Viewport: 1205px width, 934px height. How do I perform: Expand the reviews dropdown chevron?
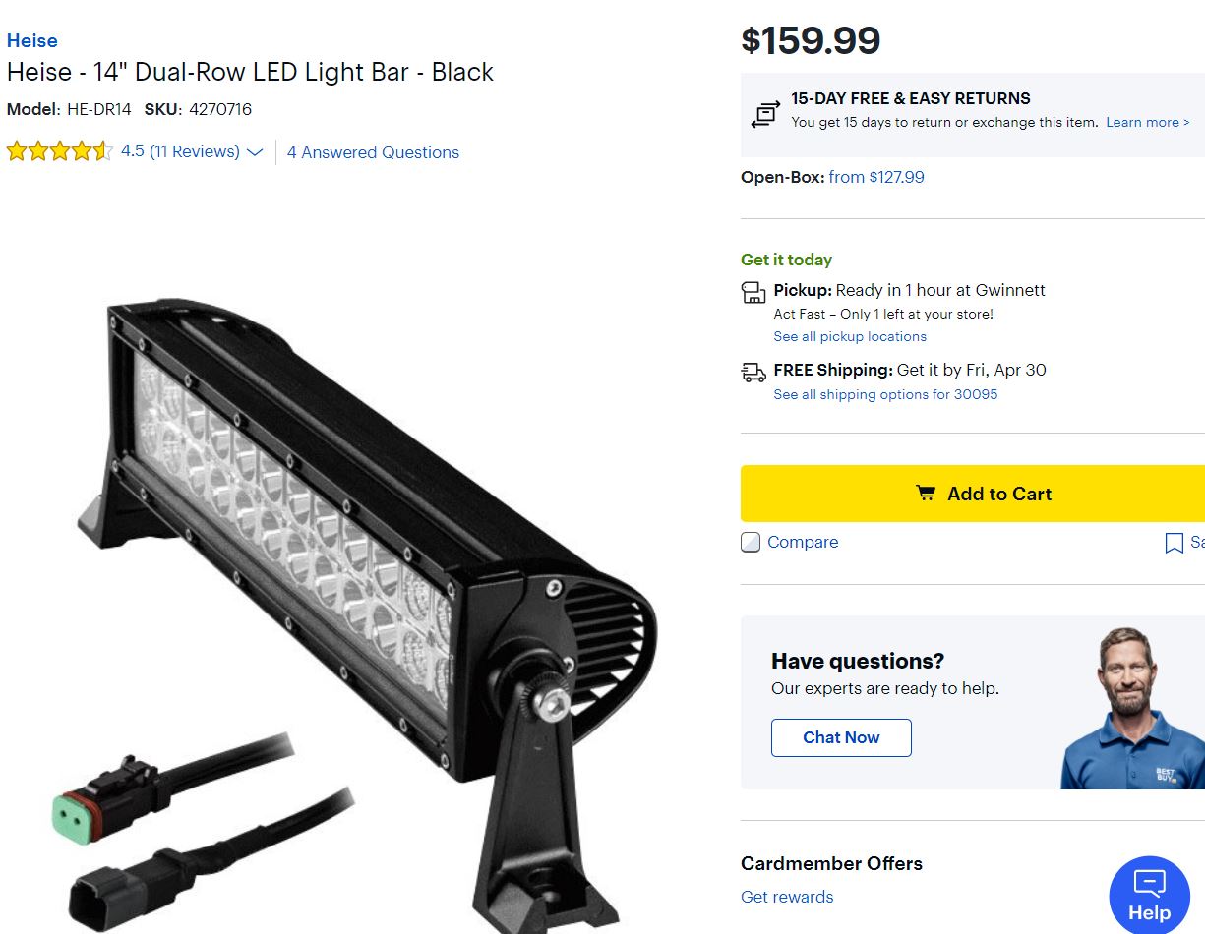point(255,152)
